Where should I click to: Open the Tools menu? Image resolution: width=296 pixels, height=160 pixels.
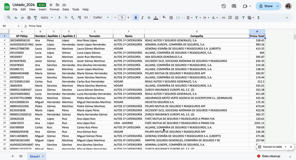pyautogui.click(x=76, y=9)
